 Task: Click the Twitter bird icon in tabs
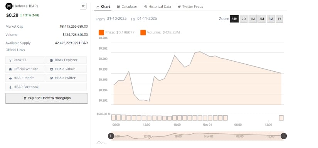click(179, 7)
